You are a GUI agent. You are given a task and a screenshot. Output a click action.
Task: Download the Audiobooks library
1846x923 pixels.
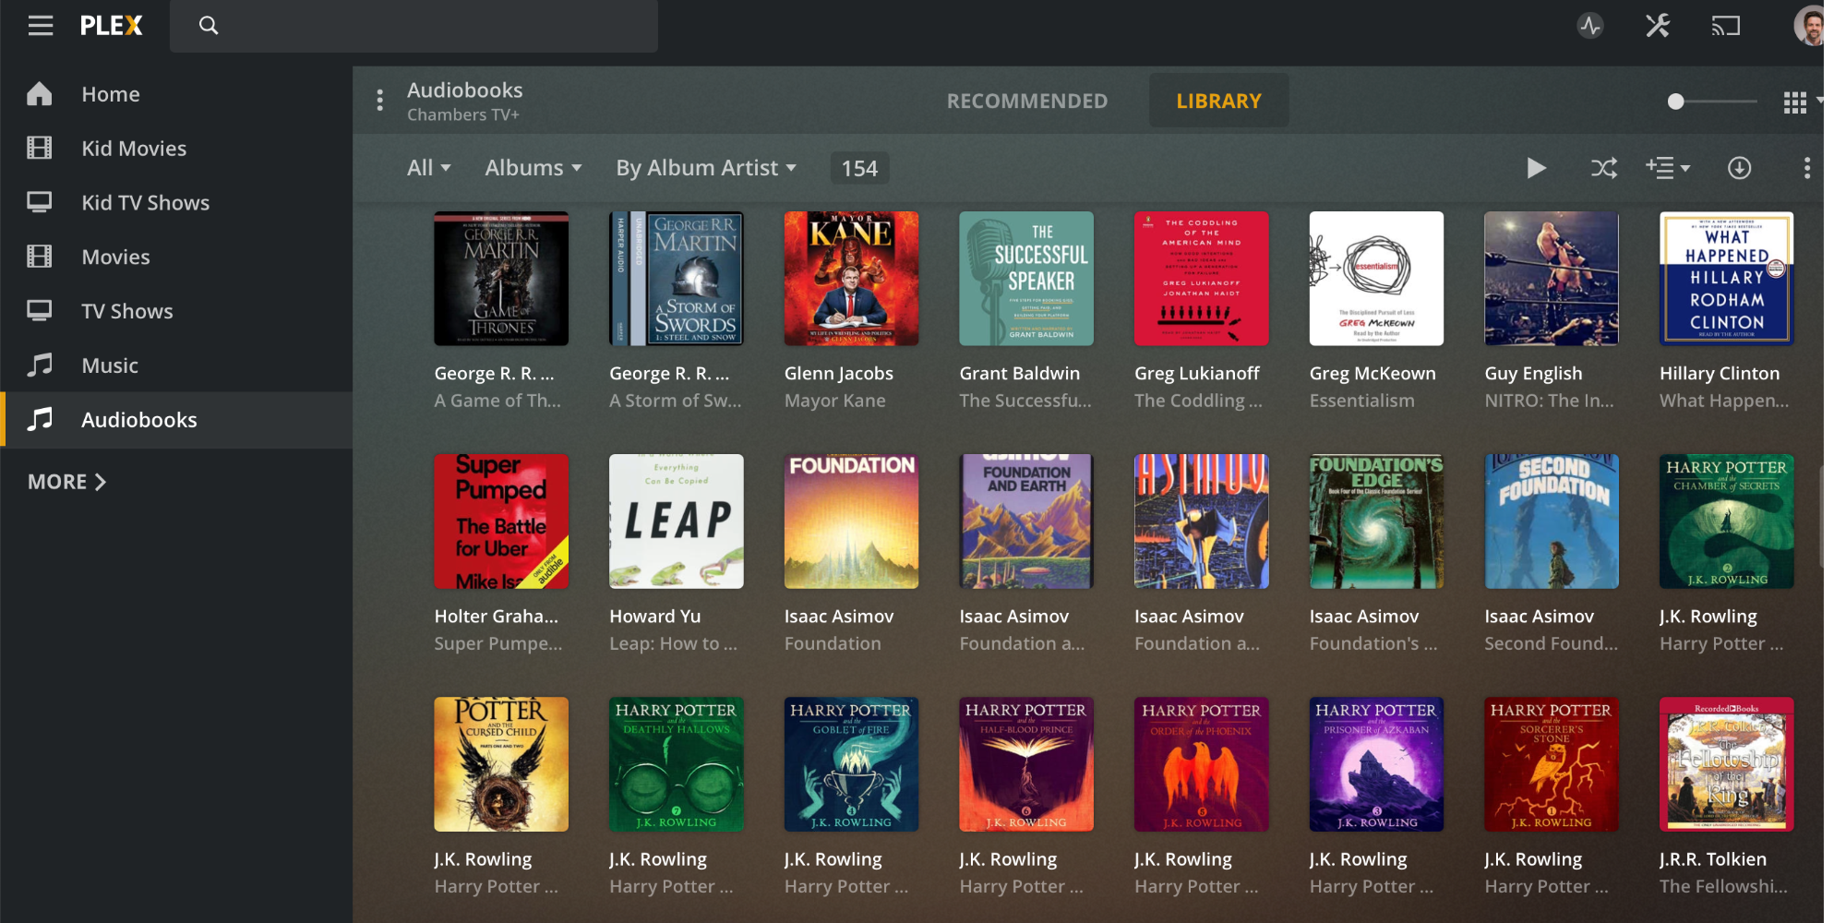[1741, 168]
